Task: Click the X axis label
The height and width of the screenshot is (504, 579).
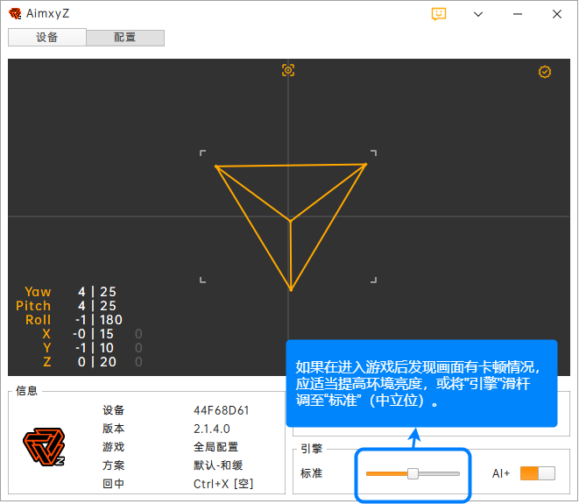Action: (46, 334)
